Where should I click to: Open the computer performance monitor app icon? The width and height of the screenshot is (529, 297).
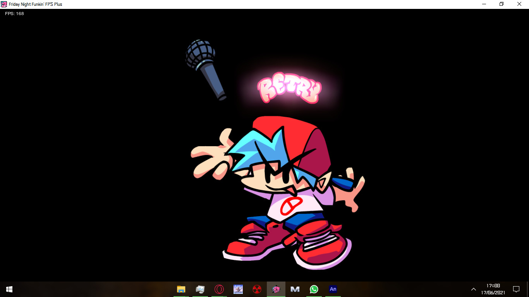coord(199,289)
